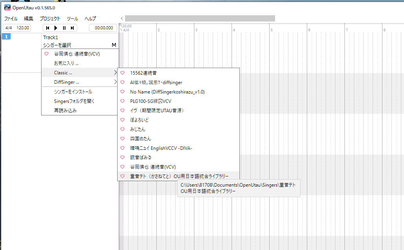Image resolution: width=404 pixels, height=250 pixels.
Task: Click heart icon beside 15562連続音
Action: [122, 73]
